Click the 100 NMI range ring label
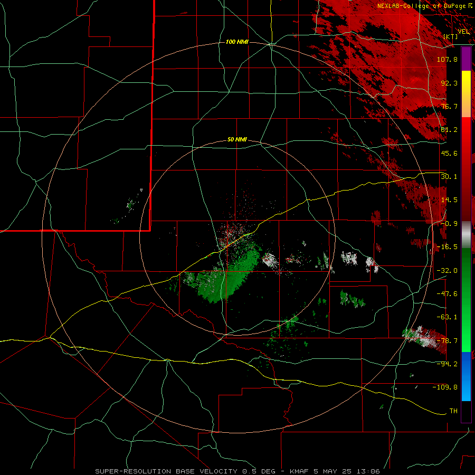The image size is (475, 475). pyautogui.click(x=237, y=42)
